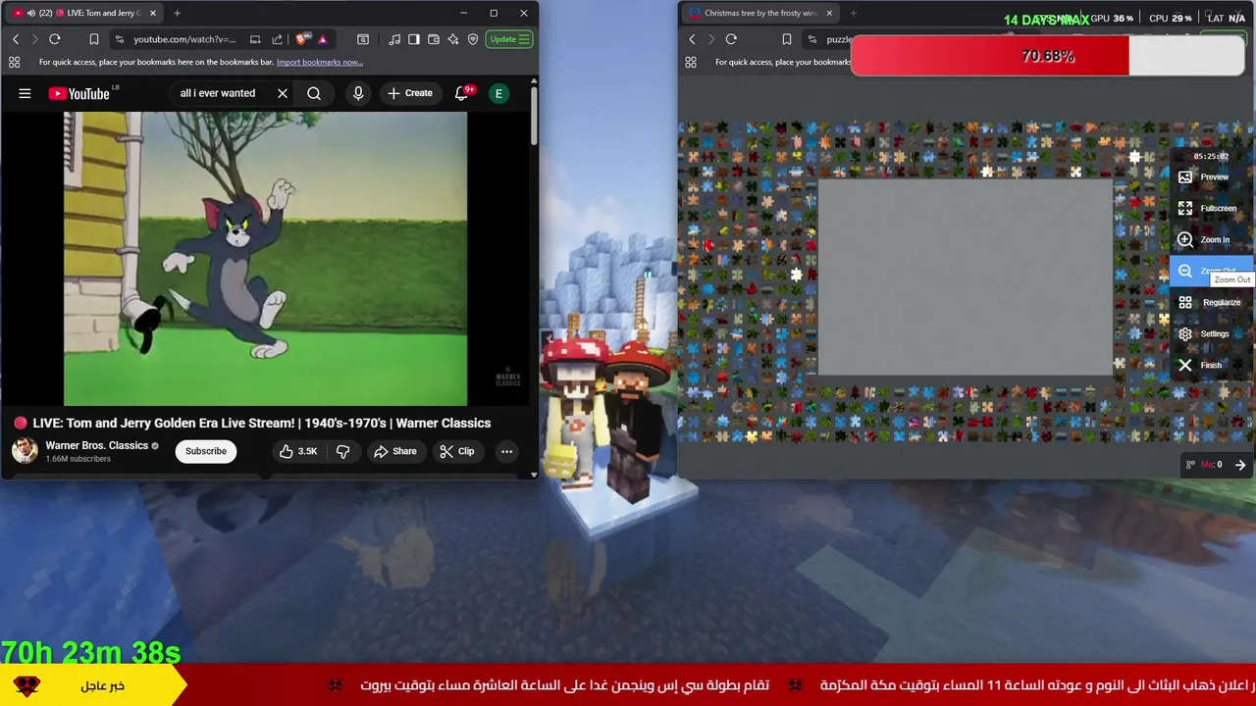Reload the YouTube page
This screenshot has width=1256, height=706.
click(x=55, y=39)
